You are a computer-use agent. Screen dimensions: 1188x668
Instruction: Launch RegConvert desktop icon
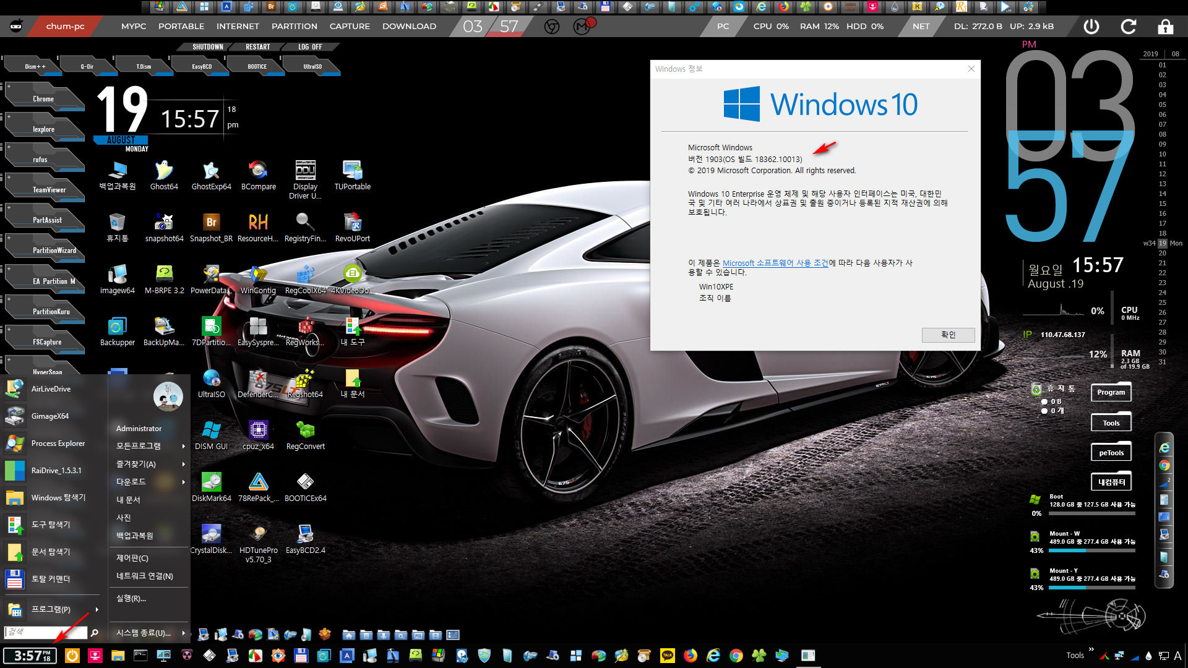(305, 435)
